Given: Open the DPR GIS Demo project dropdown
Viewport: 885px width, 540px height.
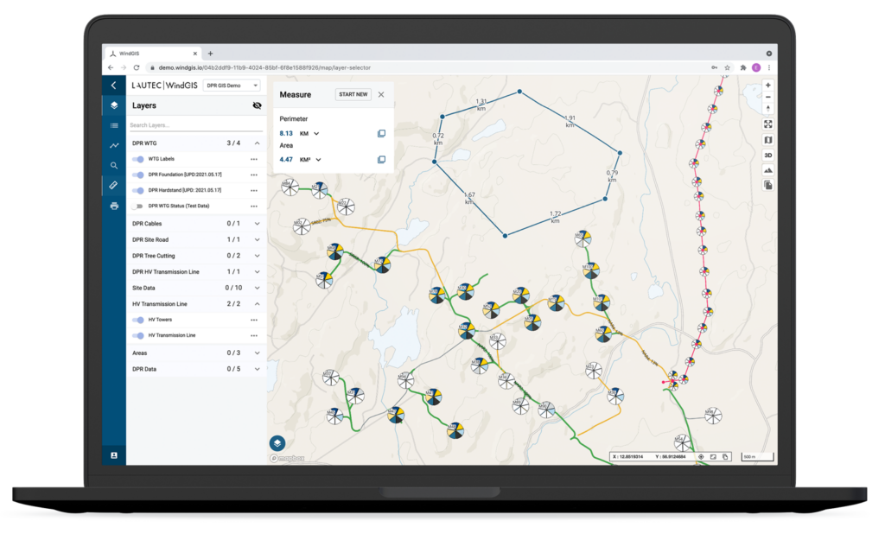Looking at the screenshot, I should tap(232, 86).
